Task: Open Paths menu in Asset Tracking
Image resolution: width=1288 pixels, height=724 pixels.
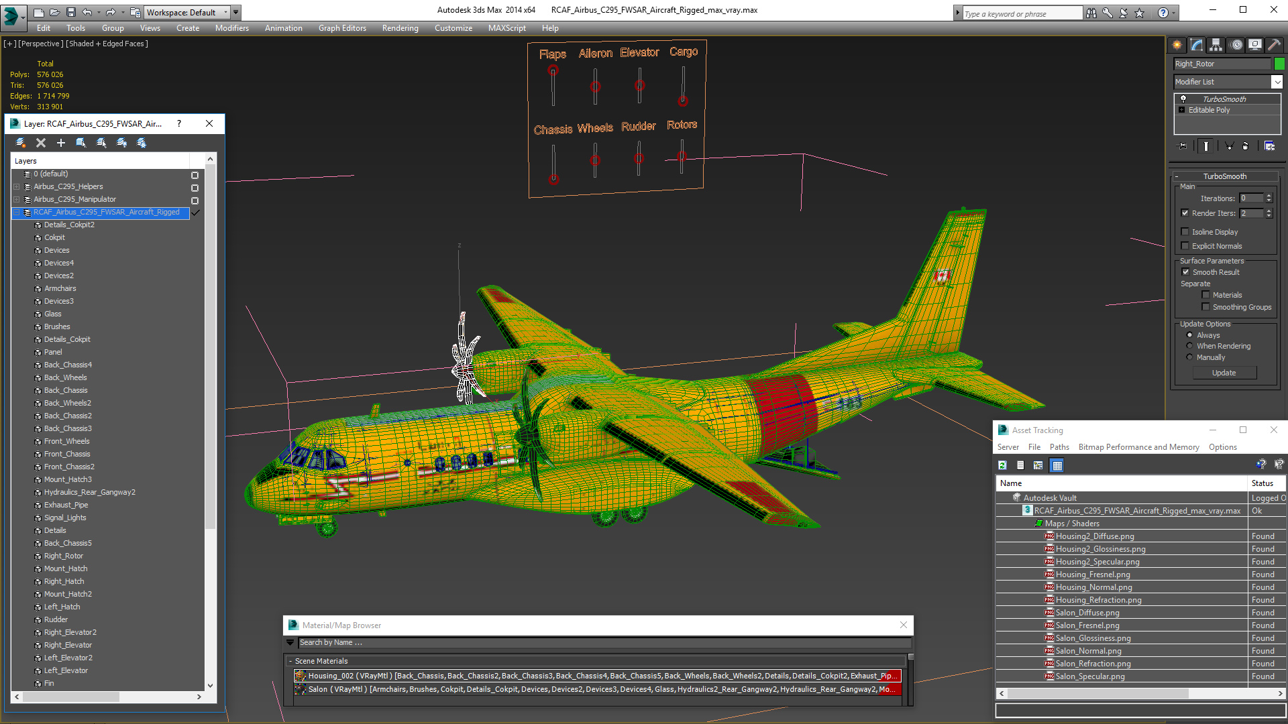Action: 1059,447
